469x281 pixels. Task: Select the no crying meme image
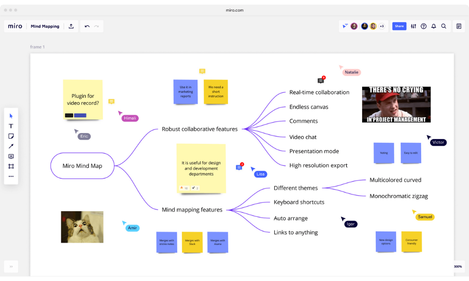(396, 104)
